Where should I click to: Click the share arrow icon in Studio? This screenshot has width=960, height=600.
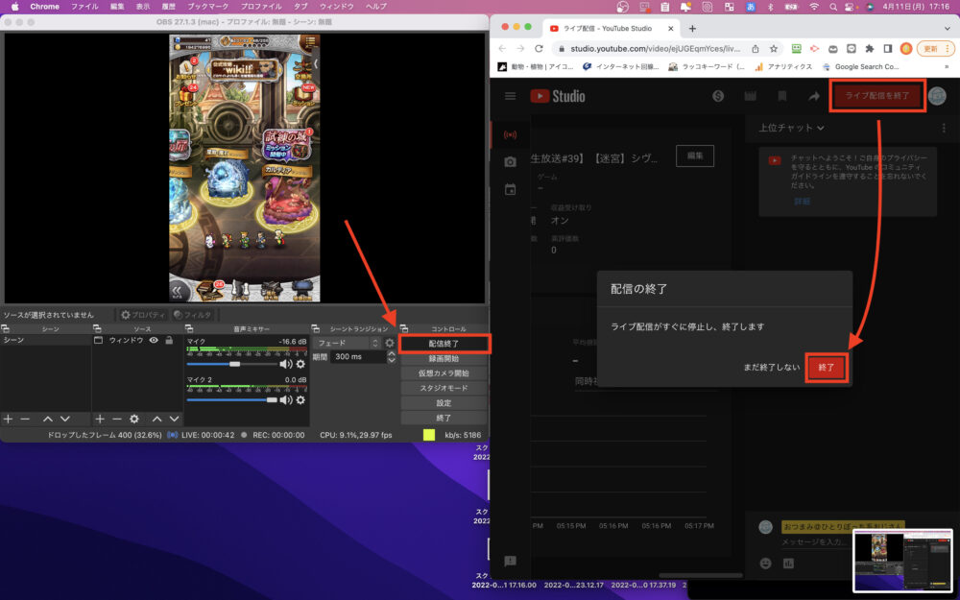[x=814, y=96]
